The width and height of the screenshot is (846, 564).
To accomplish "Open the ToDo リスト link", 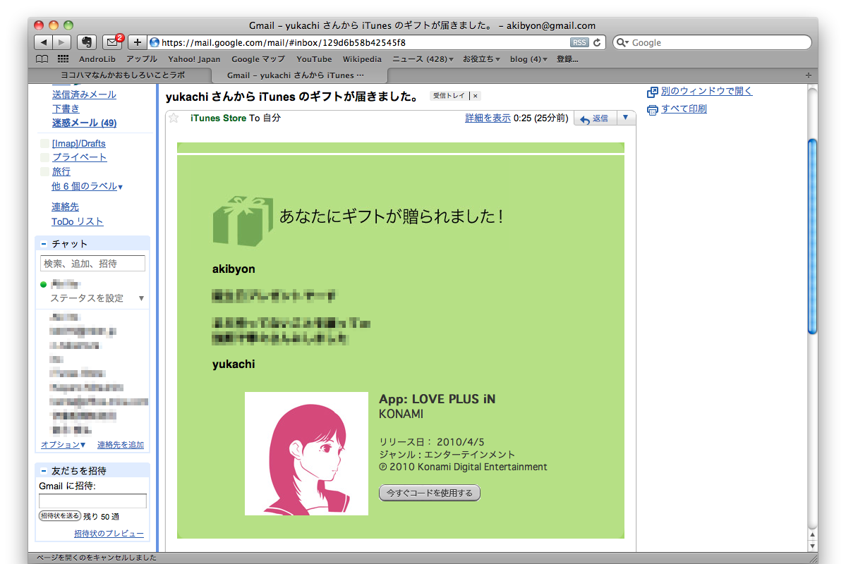I will click(x=77, y=221).
